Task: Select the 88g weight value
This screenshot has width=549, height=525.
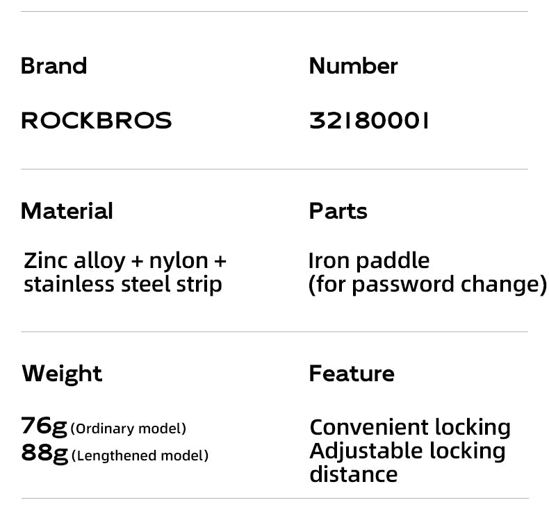Action: click(x=44, y=453)
